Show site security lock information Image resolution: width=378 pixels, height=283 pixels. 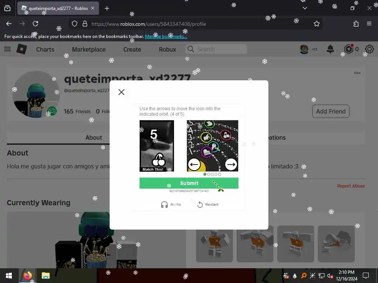click(x=85, y=24)
